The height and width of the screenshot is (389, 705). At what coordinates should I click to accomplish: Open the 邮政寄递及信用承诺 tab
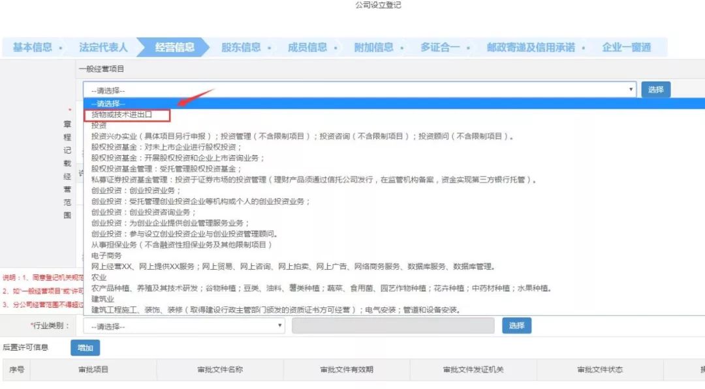click(531, 48)
